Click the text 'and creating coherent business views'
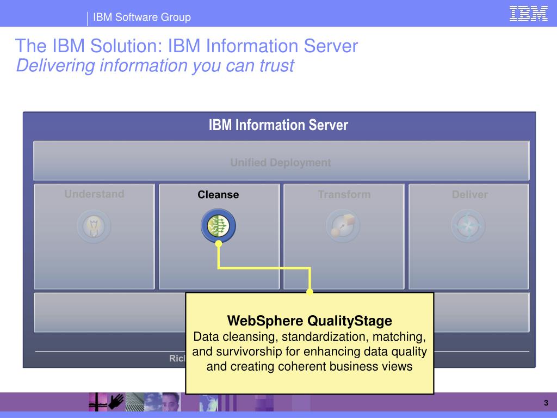The image size is (557, 418). click(x=310, y=366)
